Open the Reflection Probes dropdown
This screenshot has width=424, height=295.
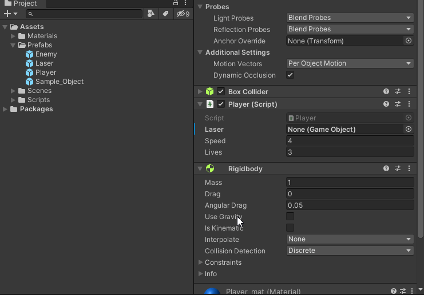pyautogui.click(x=350, y=29)
